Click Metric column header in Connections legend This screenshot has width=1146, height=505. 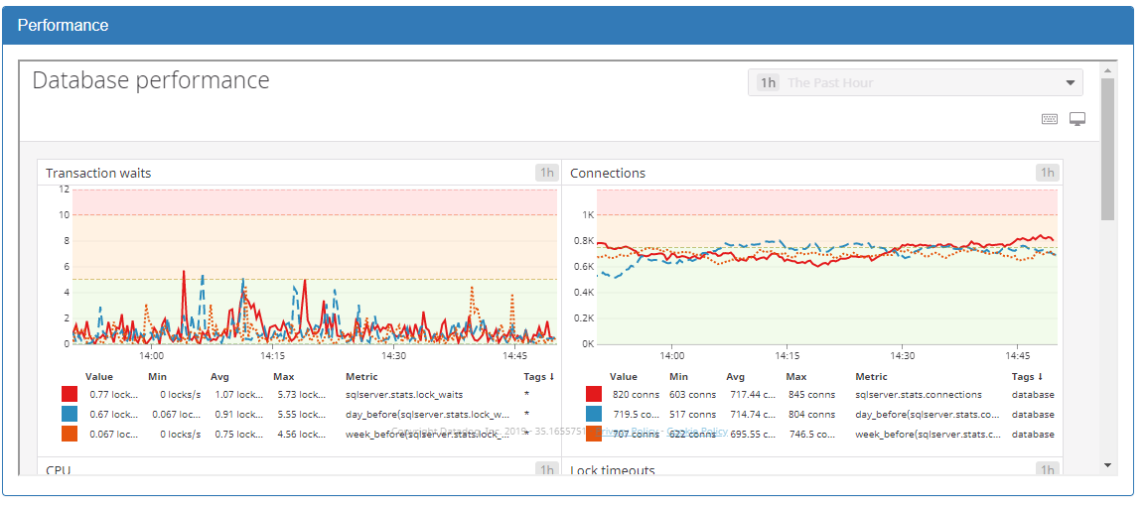tap(872, 377)
